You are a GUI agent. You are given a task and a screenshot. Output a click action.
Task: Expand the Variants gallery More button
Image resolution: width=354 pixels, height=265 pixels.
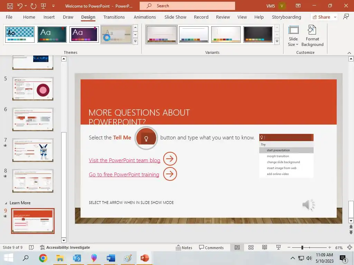click(277, 41)
